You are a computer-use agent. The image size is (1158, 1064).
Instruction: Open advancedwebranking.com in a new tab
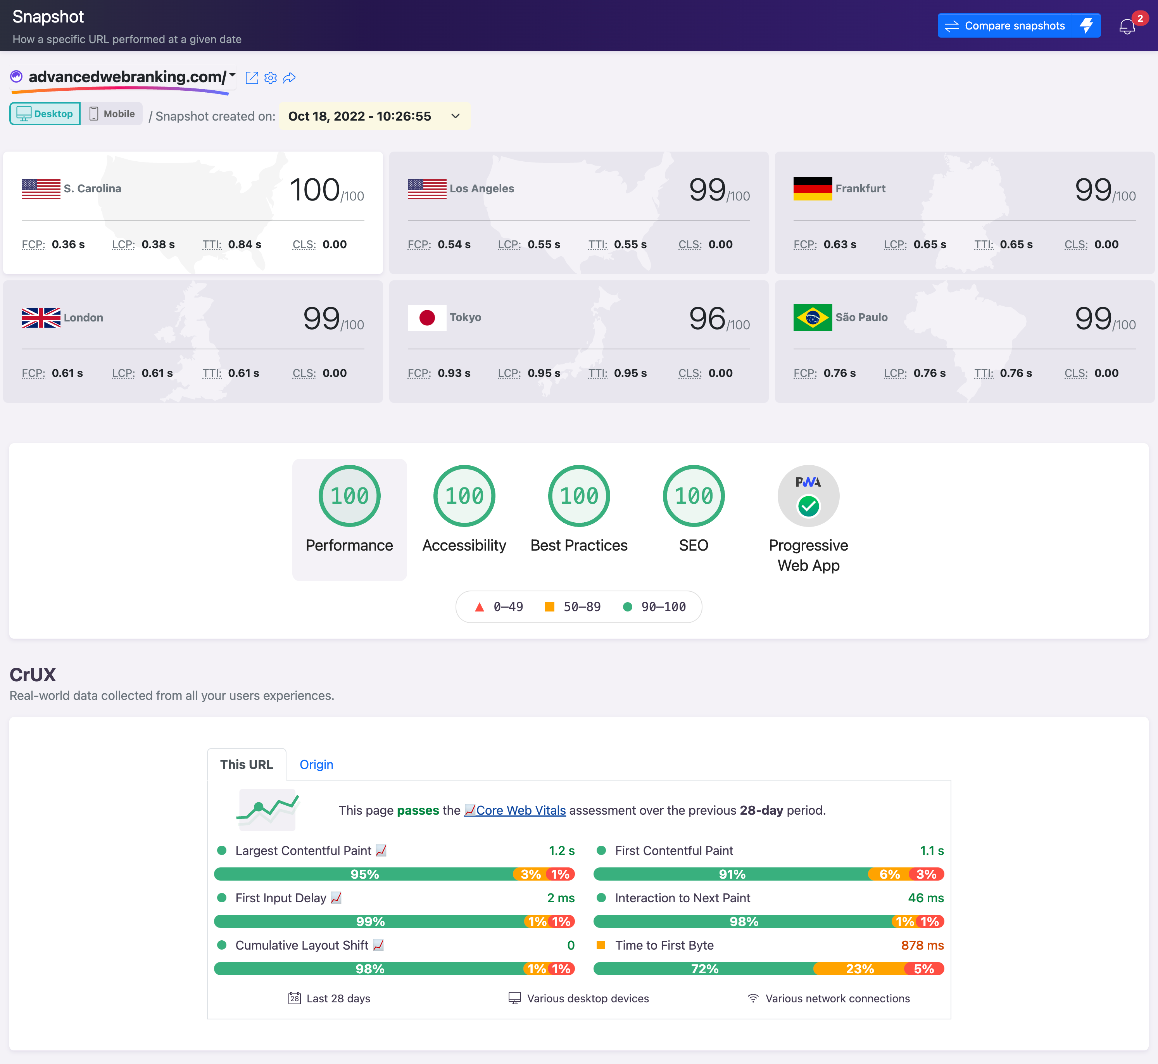coord(252,78)
